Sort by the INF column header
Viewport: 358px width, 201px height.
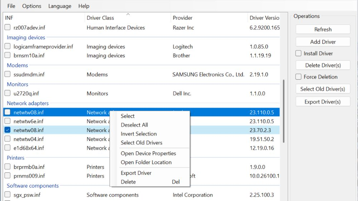(x=44, y=18)
